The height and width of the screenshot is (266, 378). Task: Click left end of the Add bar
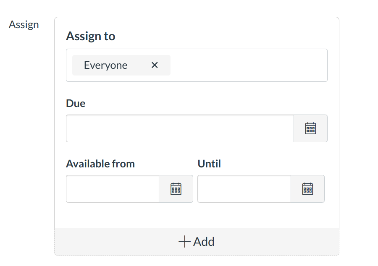84,242
